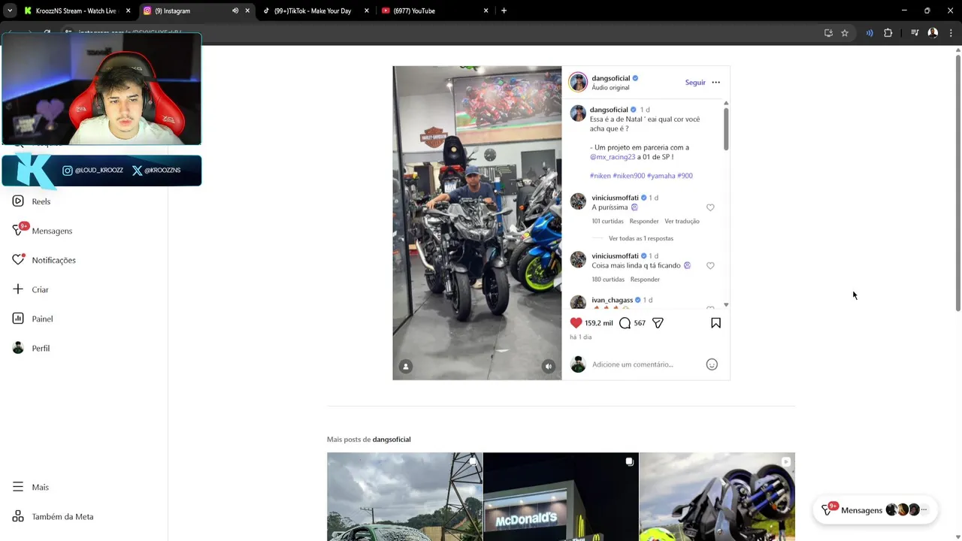Open dangsoficial profile picture in header
This screenshot has height=541, width=962.
578,82
